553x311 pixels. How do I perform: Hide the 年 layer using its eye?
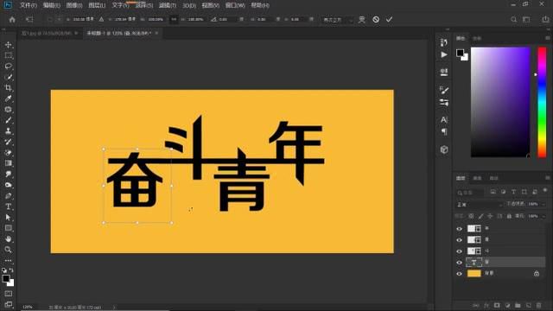point(459,229)
